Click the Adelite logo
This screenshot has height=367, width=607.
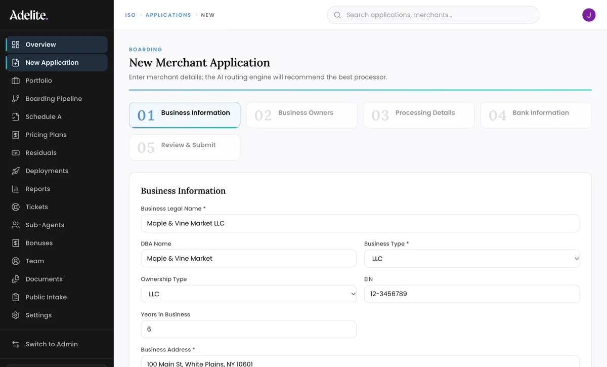click(29, 15)
